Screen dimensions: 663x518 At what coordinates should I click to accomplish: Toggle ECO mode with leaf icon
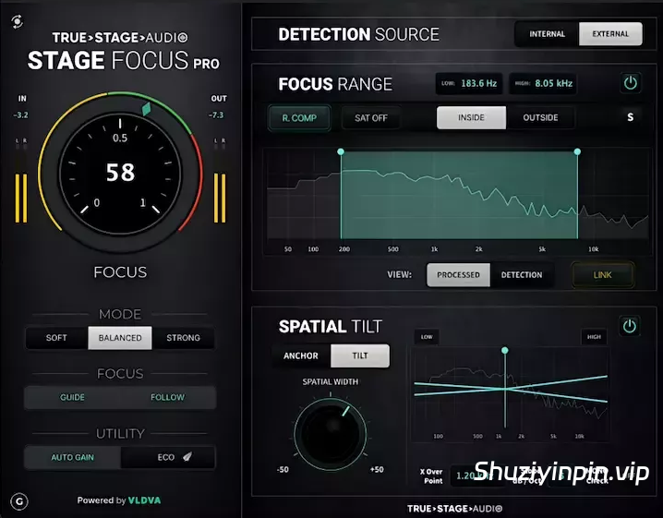point(168,457)
